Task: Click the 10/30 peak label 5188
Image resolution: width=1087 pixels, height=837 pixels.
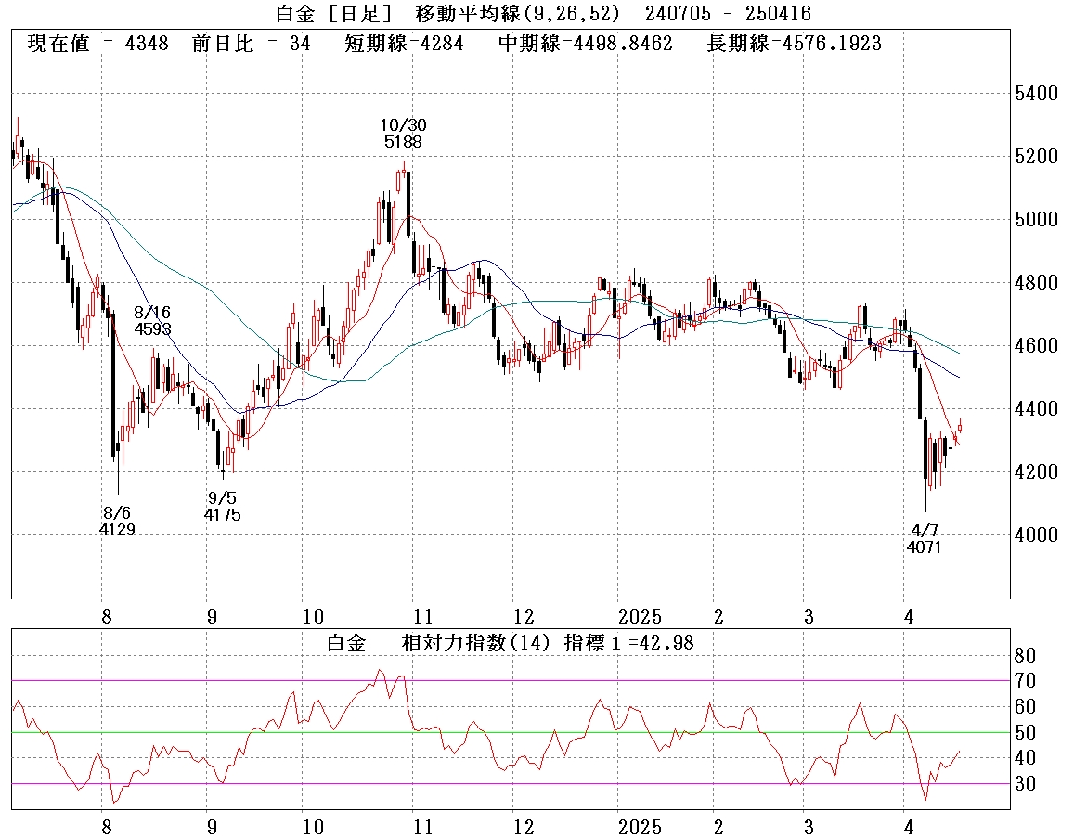Action: (403, 142)
